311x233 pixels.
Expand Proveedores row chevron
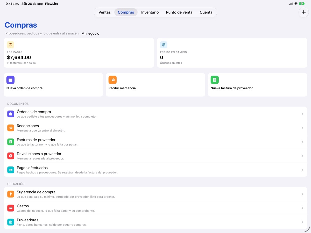click(302, 222)
